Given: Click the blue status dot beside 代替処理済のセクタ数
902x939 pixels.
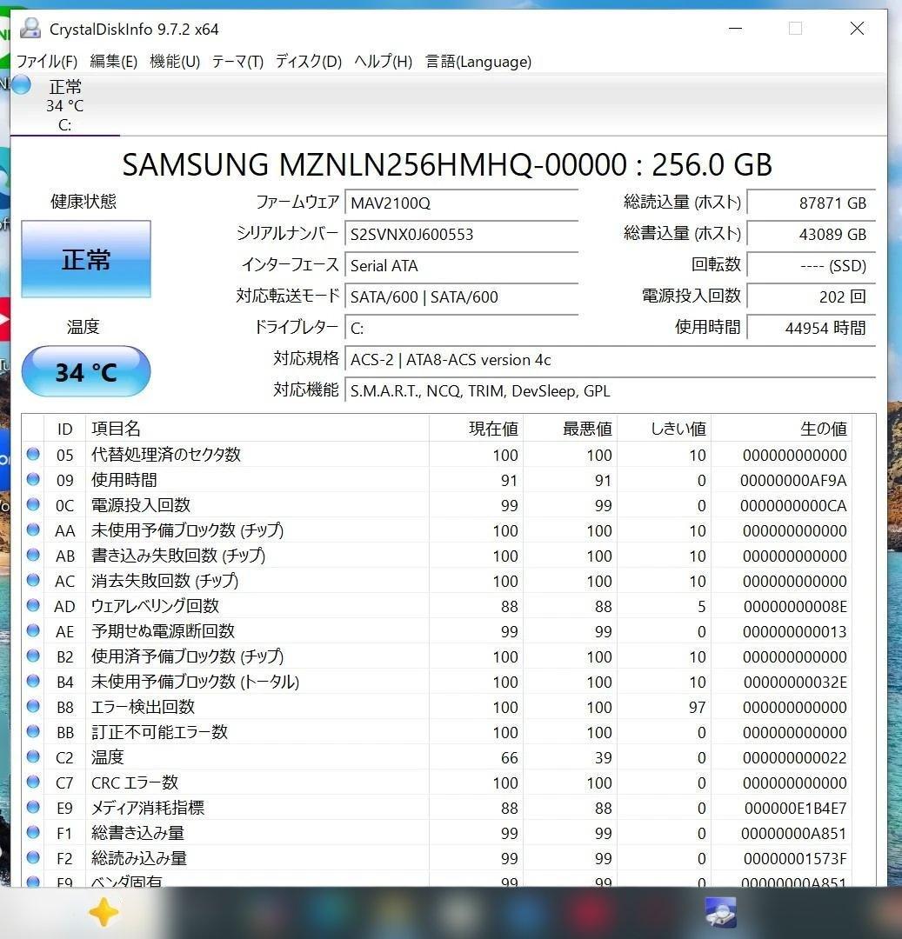Looking at the screenshot, I should click(34, 455).
